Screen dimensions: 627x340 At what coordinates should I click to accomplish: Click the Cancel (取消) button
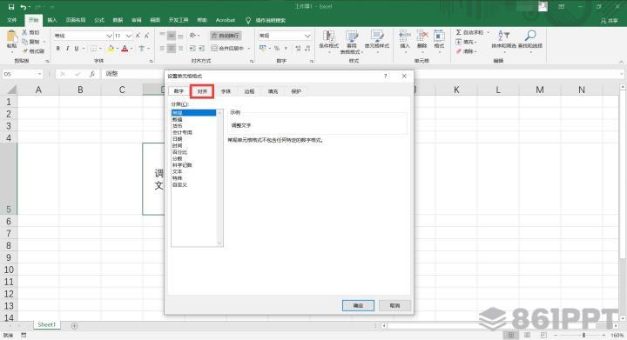pyautogui.click(x=394, y=305)
